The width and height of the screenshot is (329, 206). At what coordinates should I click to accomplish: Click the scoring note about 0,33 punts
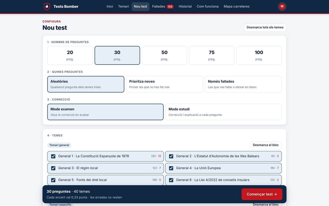click(84, 197)
